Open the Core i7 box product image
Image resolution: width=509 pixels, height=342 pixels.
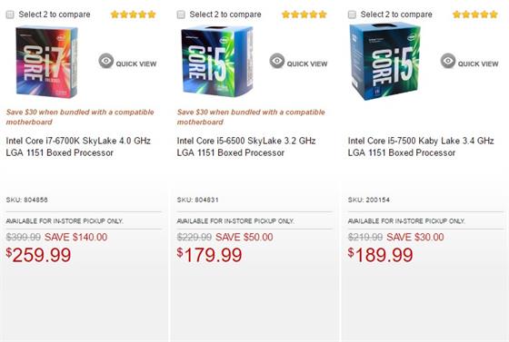pyautogui.click(x=46, y=62)
